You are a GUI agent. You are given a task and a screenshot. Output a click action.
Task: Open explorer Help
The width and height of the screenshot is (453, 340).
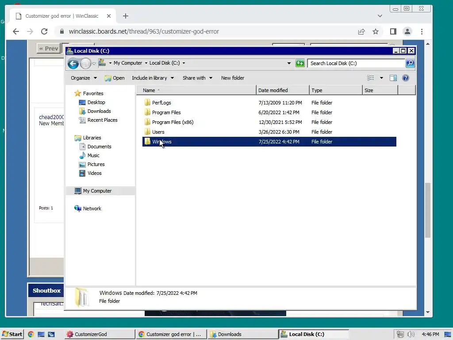point(406,78)
